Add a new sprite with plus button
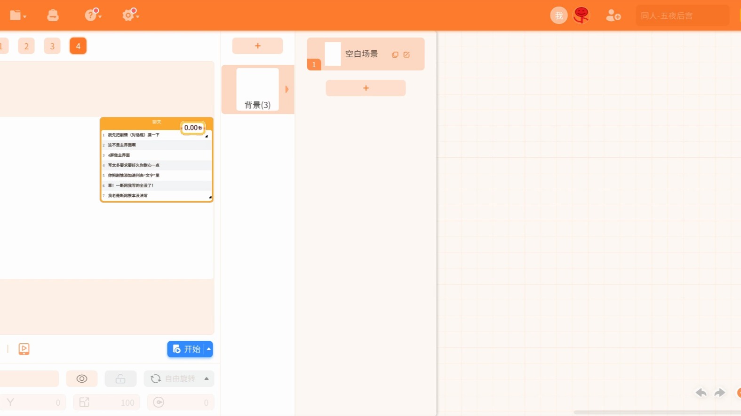The image size is (741, 416). (257, 46)
